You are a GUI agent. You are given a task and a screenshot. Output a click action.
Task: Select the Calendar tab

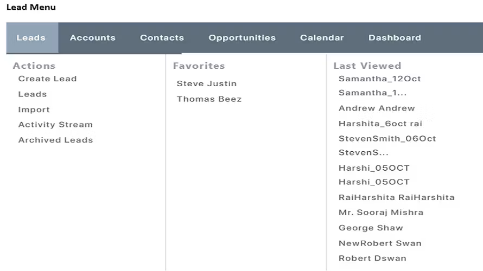(x=322, y=38)
